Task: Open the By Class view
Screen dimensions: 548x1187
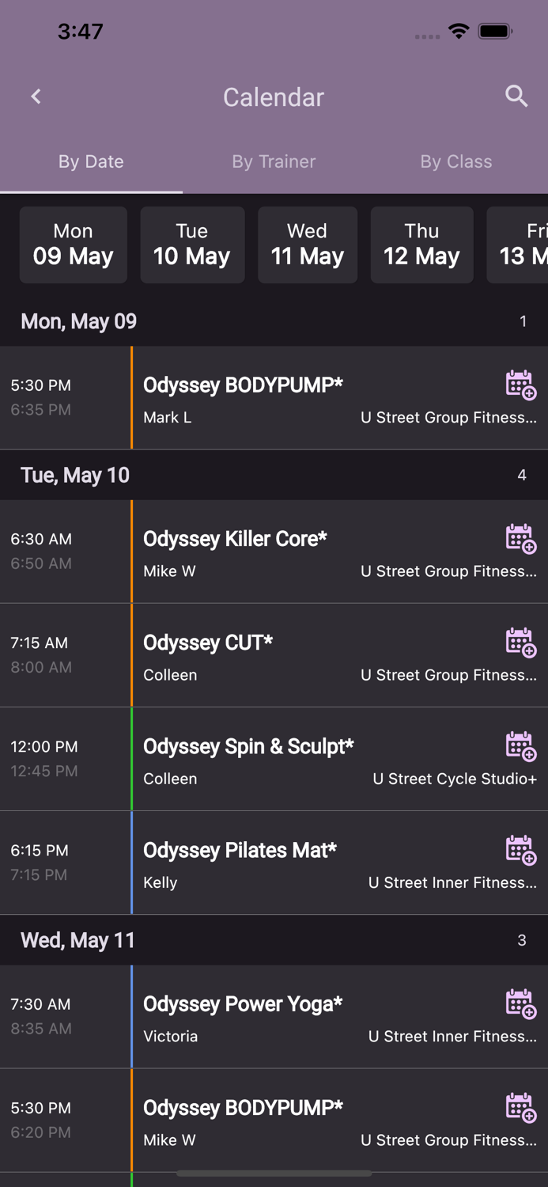Action: pyautogui.click(x=456, y=161)
